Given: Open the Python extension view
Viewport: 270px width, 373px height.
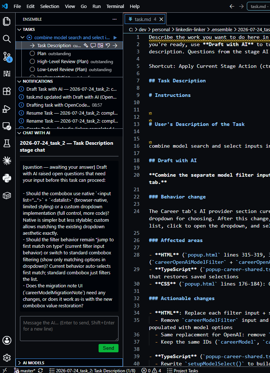Looking at the screenshot, I should tap(7, 178).
